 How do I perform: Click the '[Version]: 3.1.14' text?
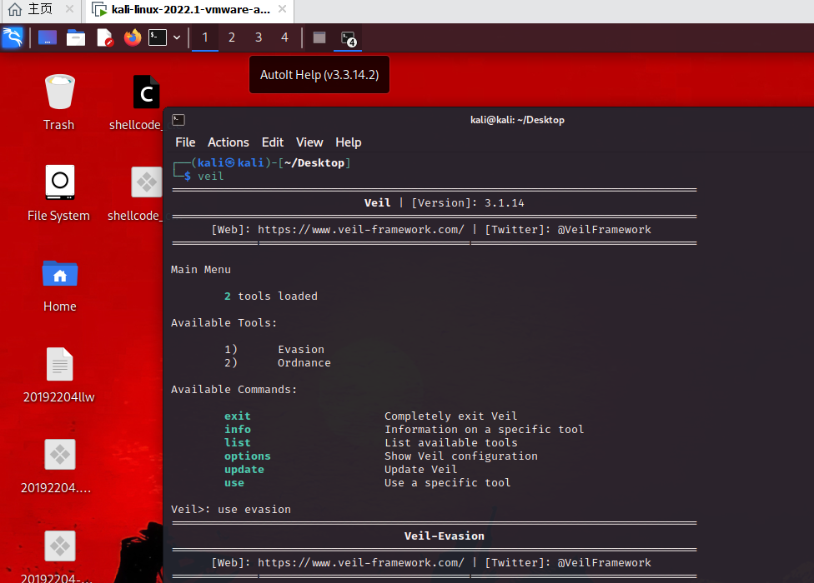(x=468, y=202)
